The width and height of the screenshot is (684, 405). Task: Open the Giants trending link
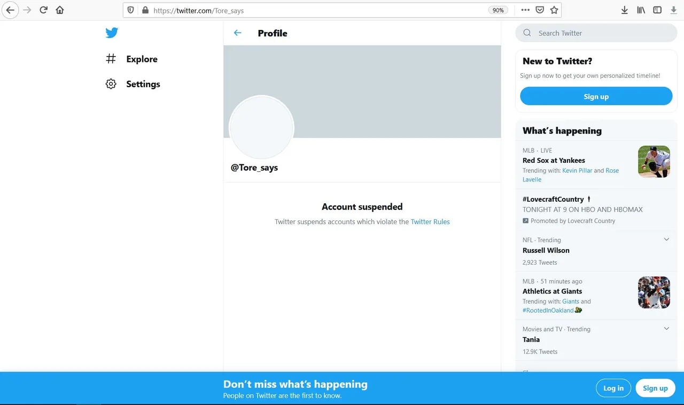pyautogui.click(x=571, y=301)
